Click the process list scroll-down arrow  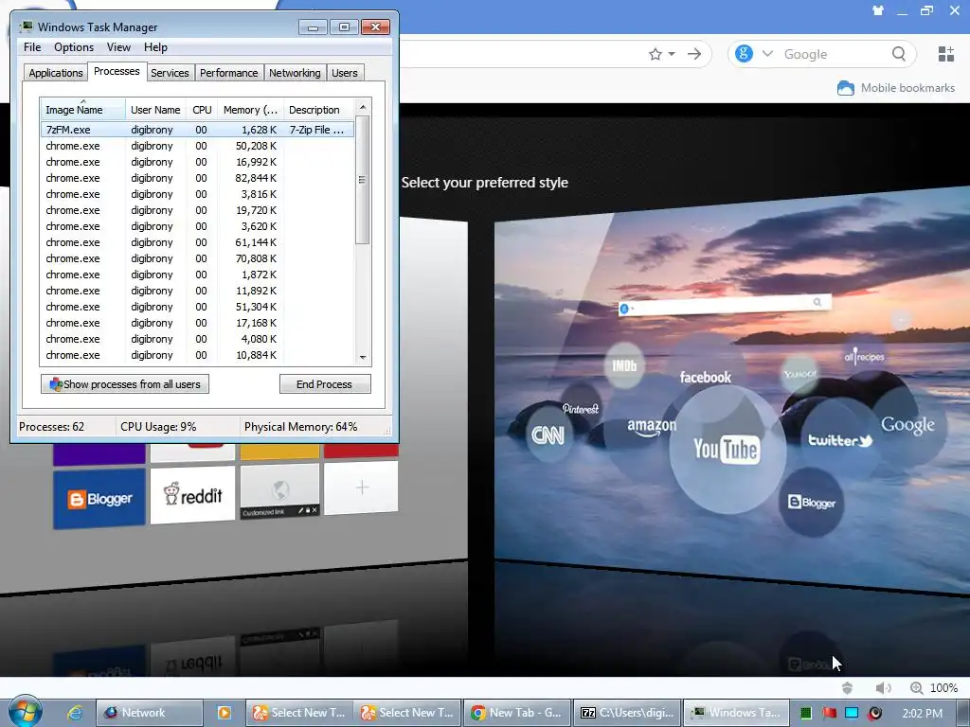363,357
